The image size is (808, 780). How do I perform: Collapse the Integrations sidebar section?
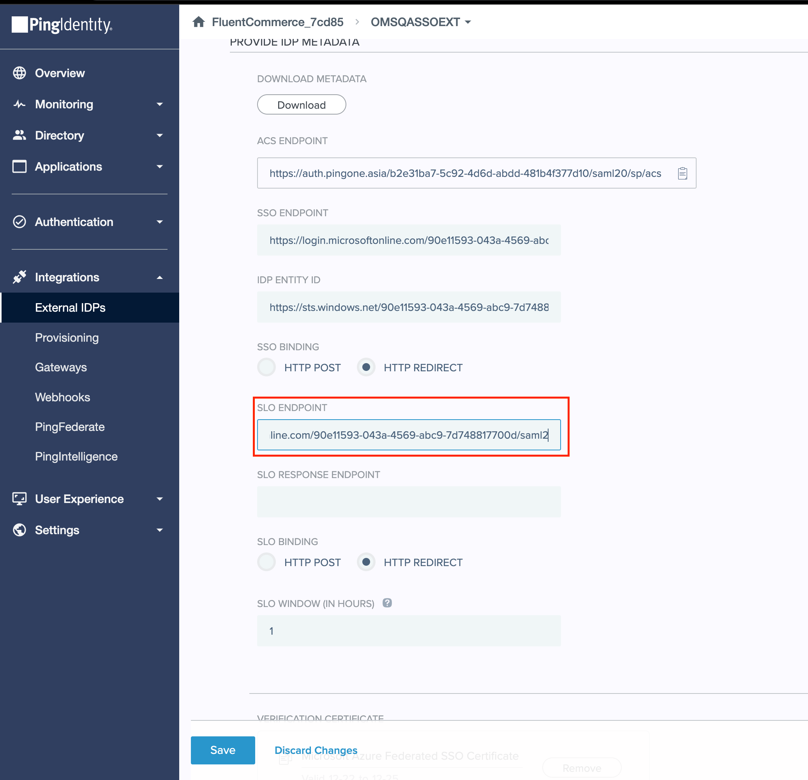point(160,277)
